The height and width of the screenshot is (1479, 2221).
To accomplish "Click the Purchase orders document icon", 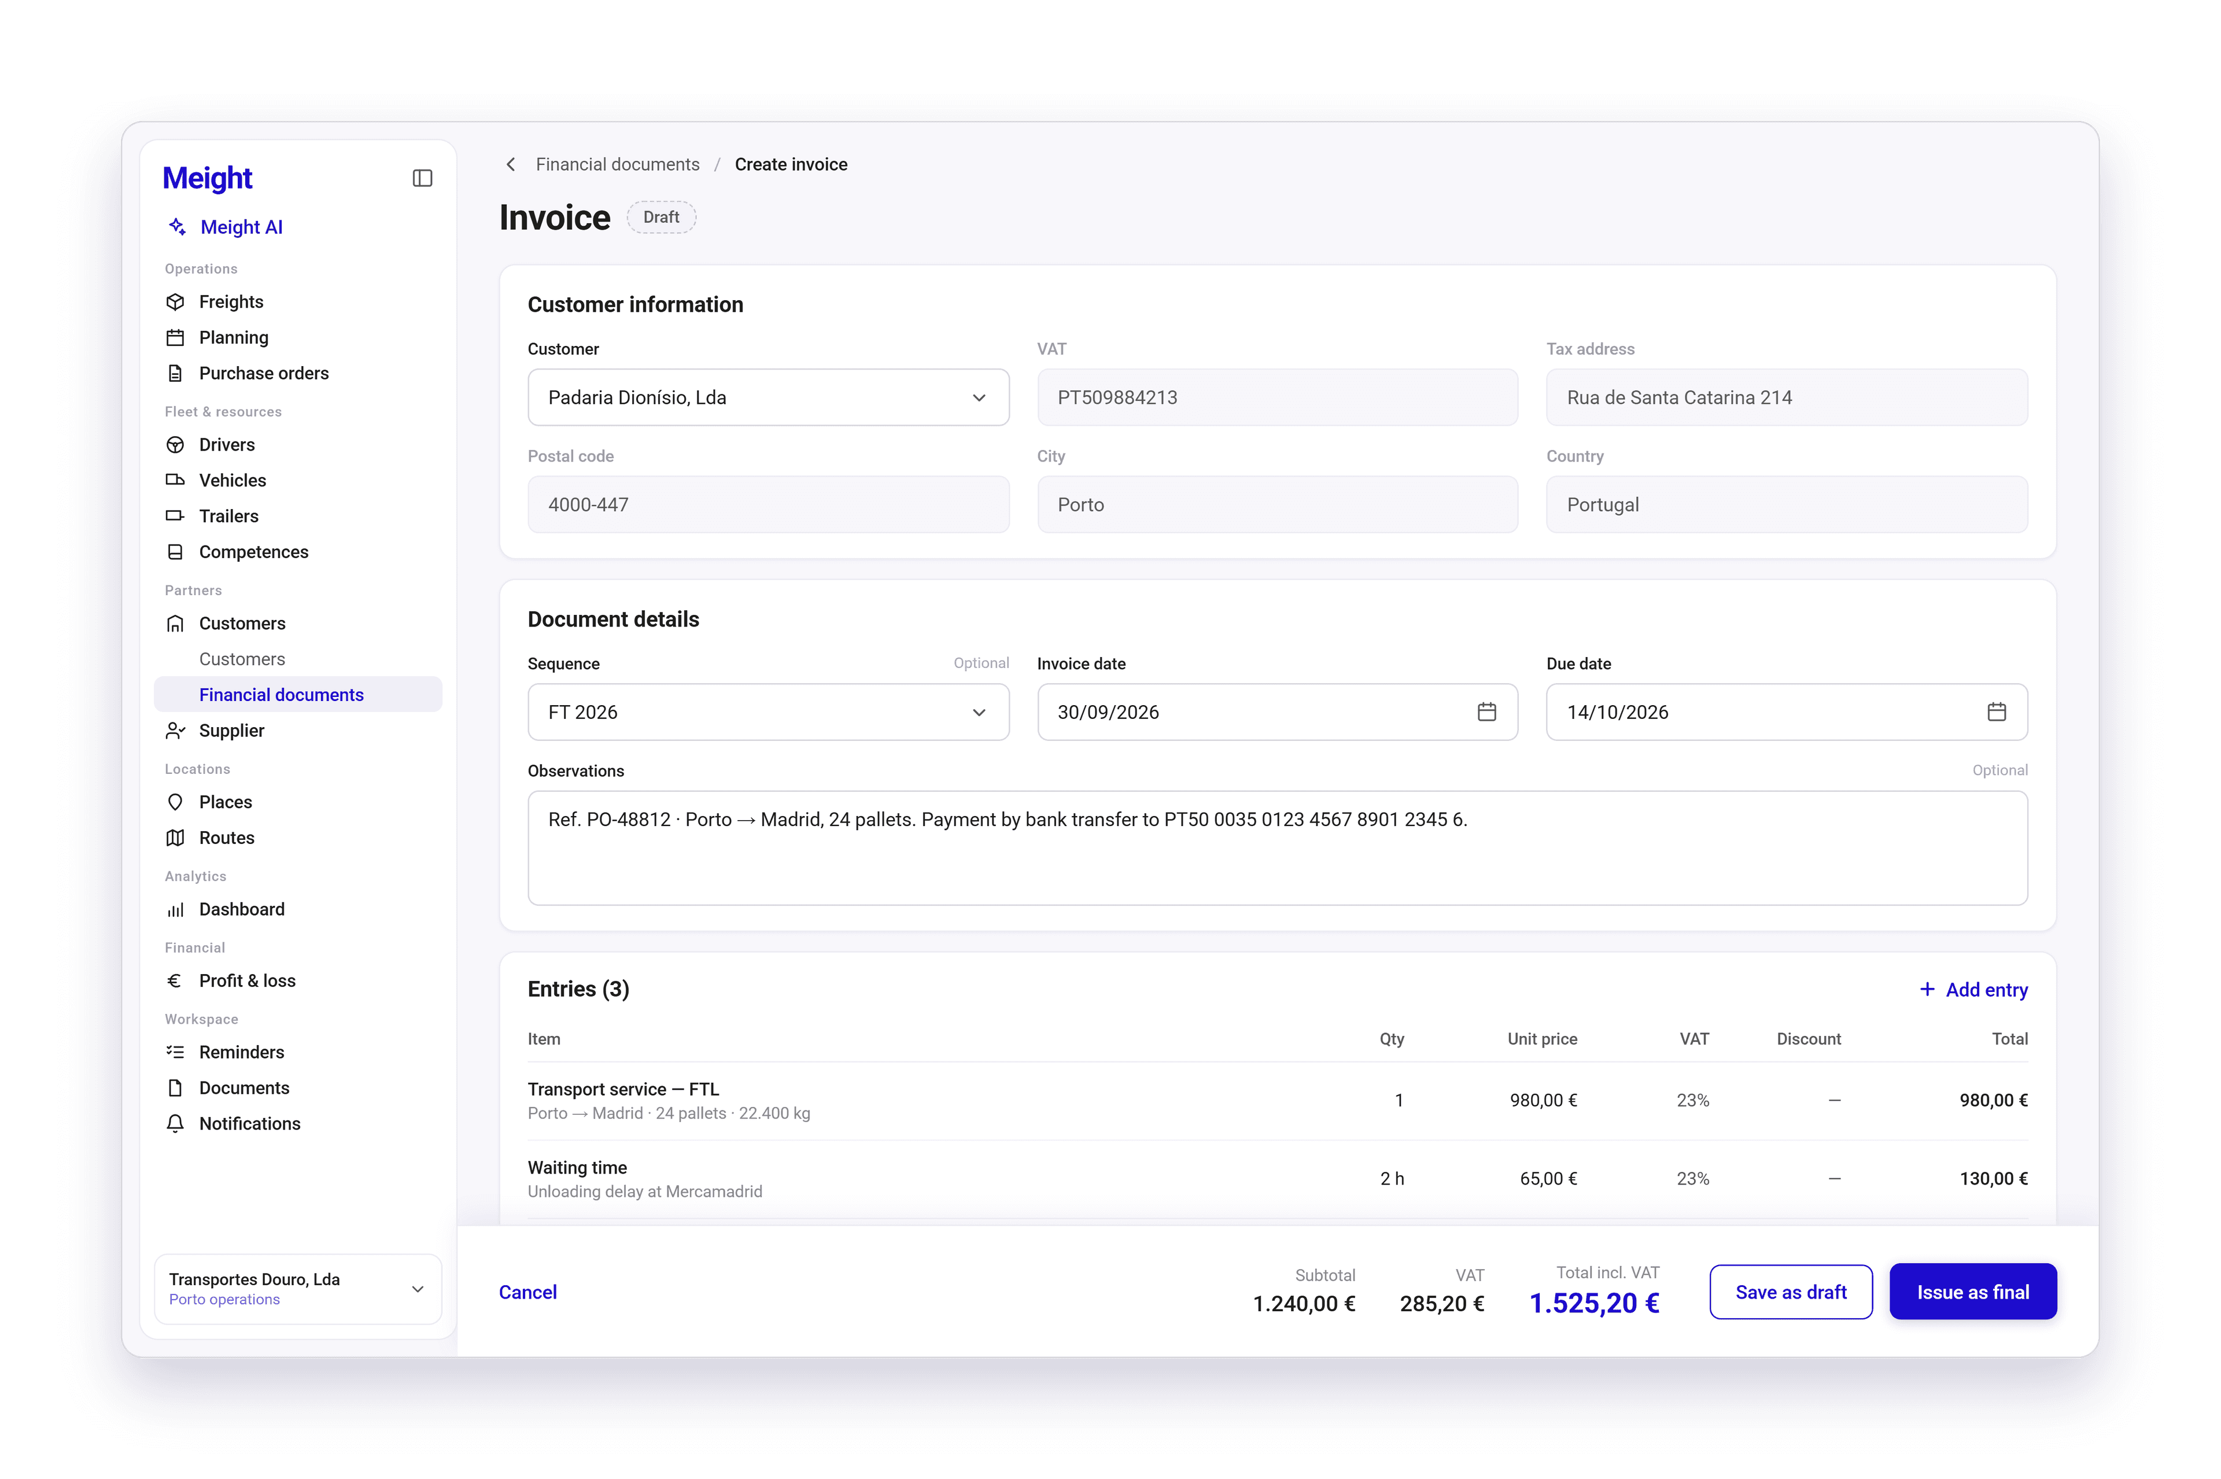I will pos(175,374).
